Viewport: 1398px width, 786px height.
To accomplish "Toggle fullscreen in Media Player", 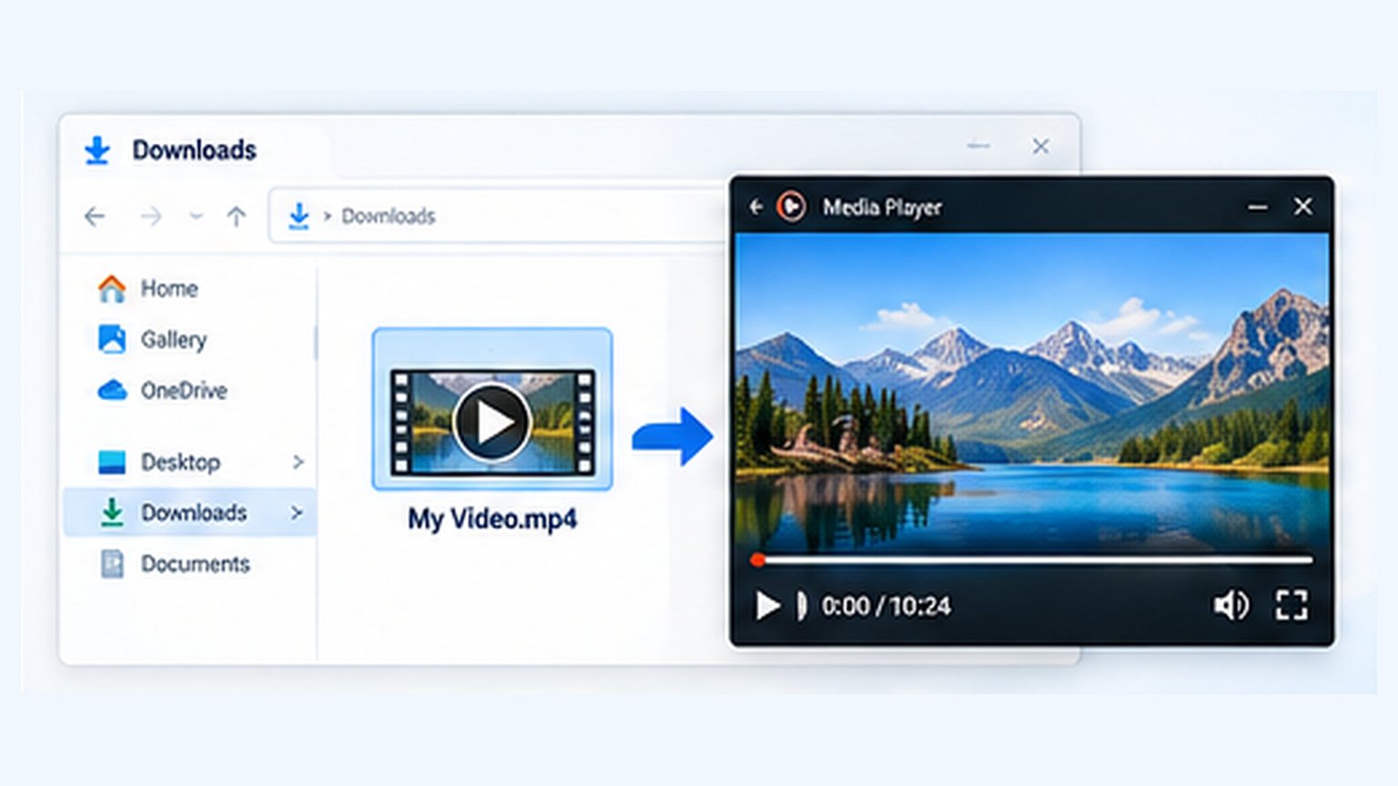I will (x=1292, y=606).
